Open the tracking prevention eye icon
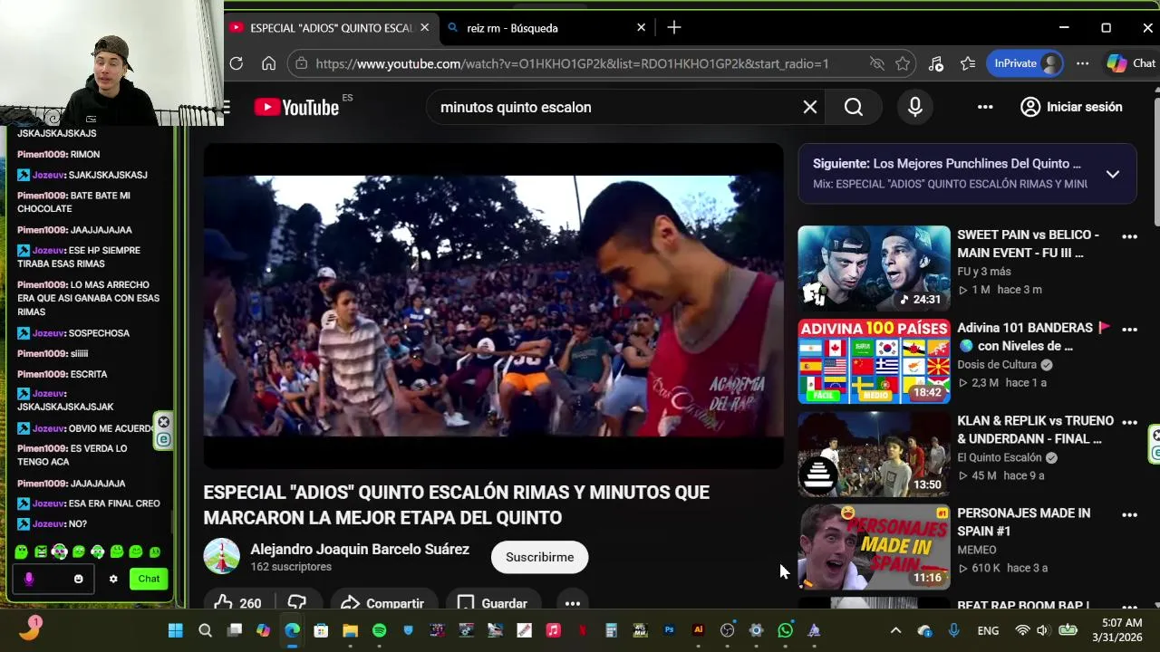 click(876, 63)
